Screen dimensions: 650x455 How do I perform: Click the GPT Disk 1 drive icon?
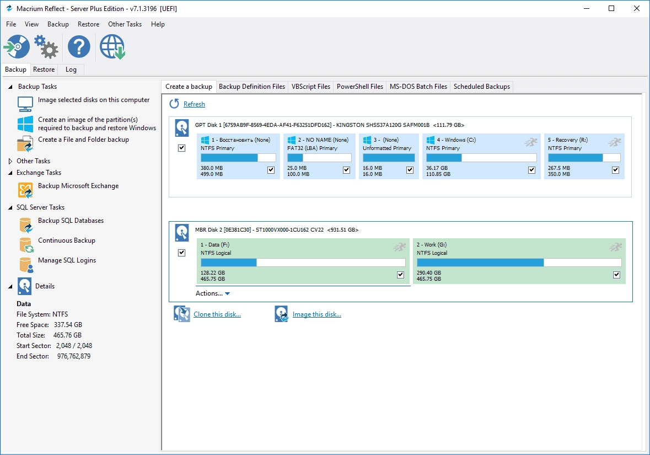coord(181,128)
